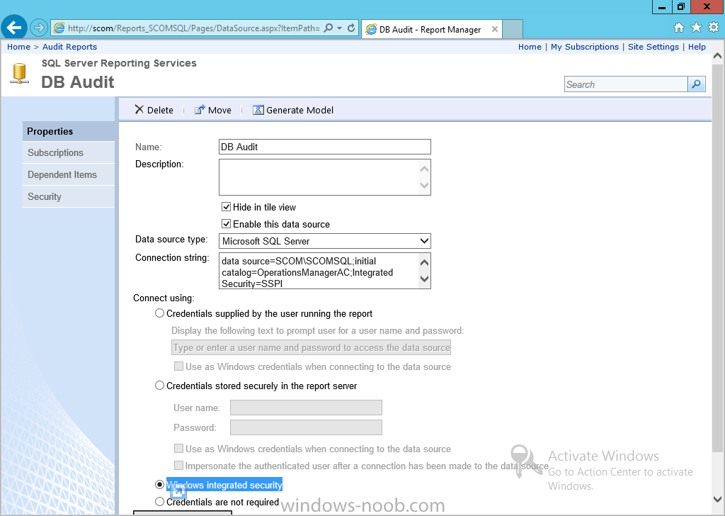Viewport: 725px width, 516px height.
Task: Click the DB Audit data source icon
Action: pyautogui.click(x=19, y=74)
